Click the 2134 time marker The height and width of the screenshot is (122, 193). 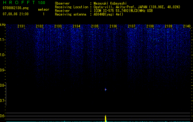tap(76, 26)
